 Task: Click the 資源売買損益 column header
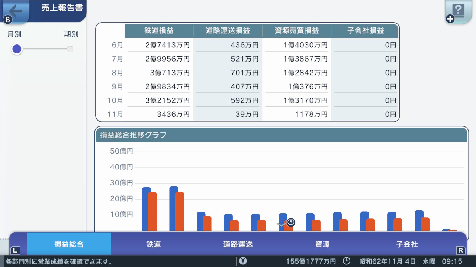297,31
